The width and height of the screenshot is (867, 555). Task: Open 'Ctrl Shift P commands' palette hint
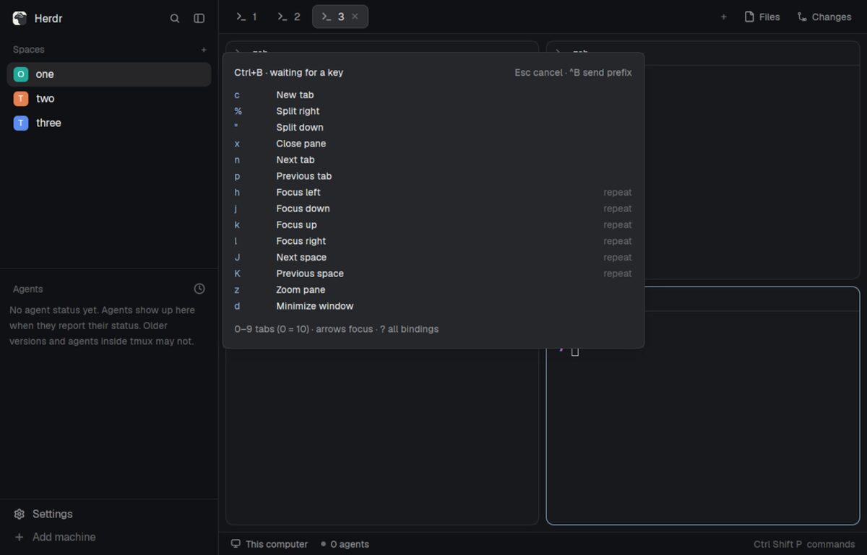(804, 544)
